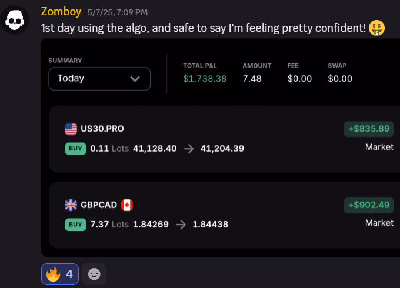Image resolution: width=400 pixels, height=288 pixels.
Task: Click the message timestamp 5/7/25, 7:09 PM
Action: coord(117,12)
